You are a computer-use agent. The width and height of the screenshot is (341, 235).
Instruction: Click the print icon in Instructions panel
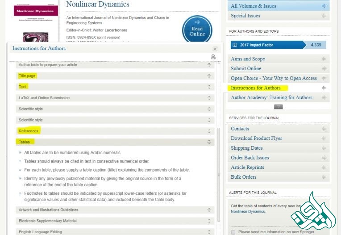213,57
